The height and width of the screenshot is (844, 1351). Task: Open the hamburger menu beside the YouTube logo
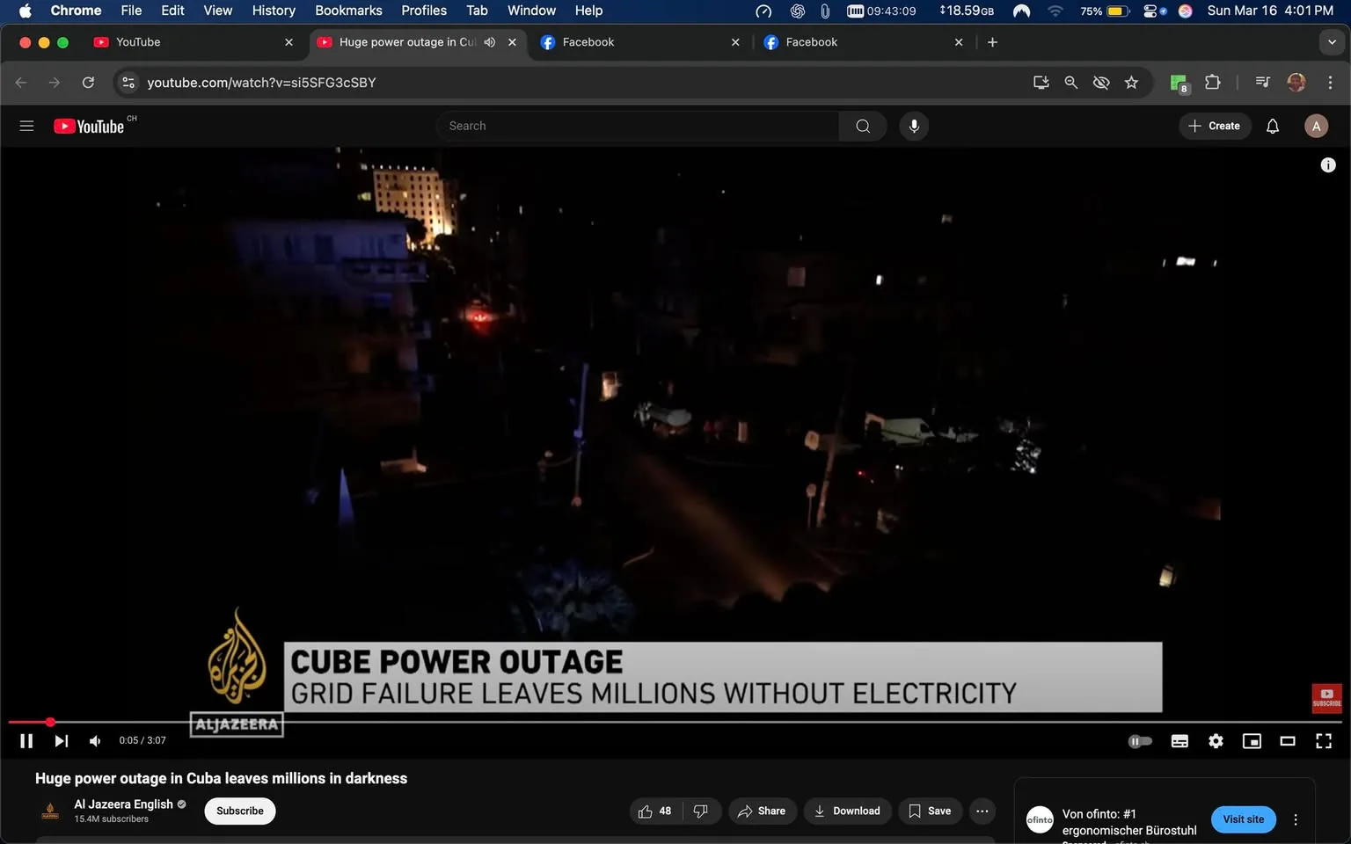coord(26,126)
